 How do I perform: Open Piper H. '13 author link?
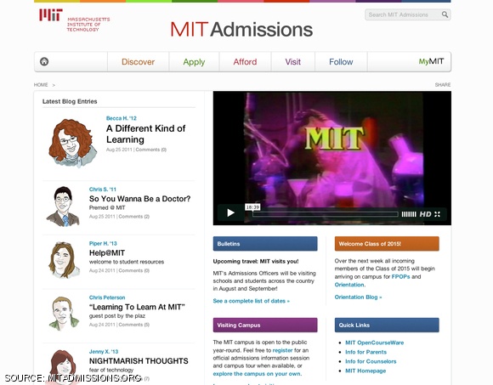pos(103,244)
